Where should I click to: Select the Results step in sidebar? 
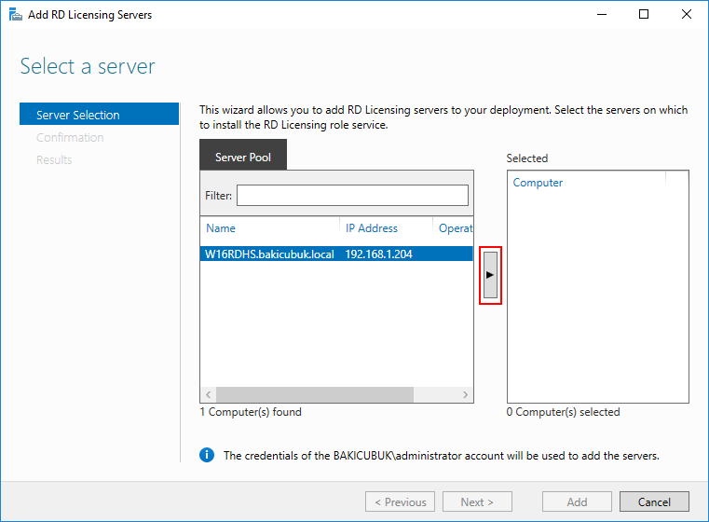tap(54, 160)
